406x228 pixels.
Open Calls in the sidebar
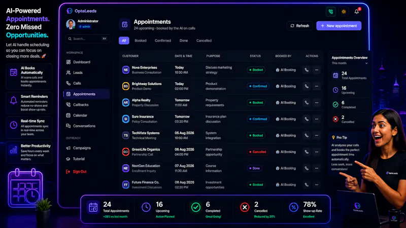86,83
